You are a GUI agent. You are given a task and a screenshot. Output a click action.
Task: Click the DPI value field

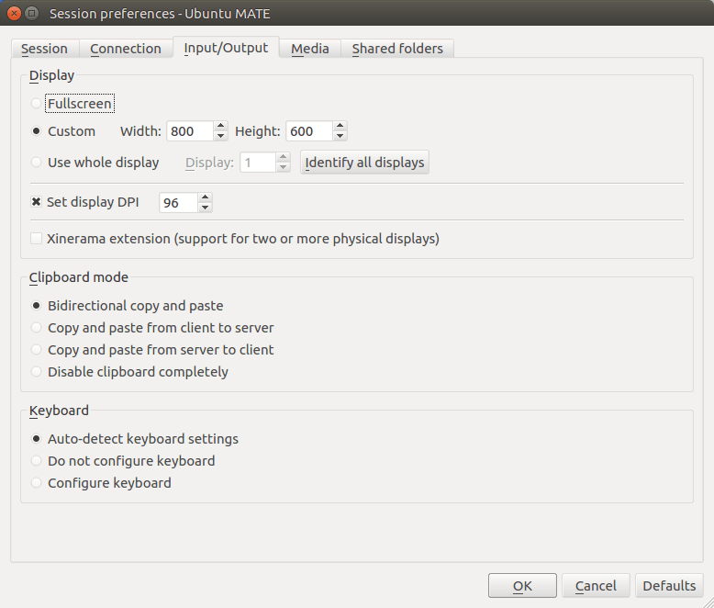[178, 202]
